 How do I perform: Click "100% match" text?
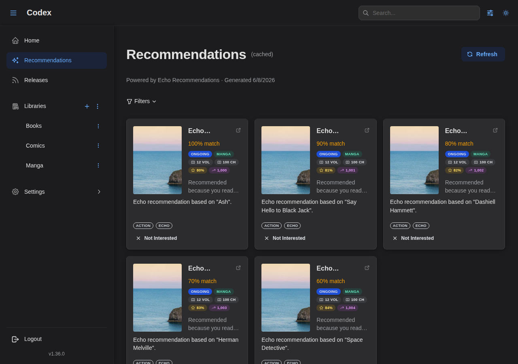[x=204, y=144]
